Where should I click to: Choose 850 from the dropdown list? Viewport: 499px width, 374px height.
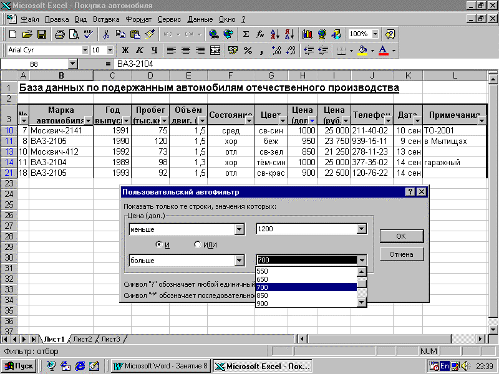click(x=306, y=295)
